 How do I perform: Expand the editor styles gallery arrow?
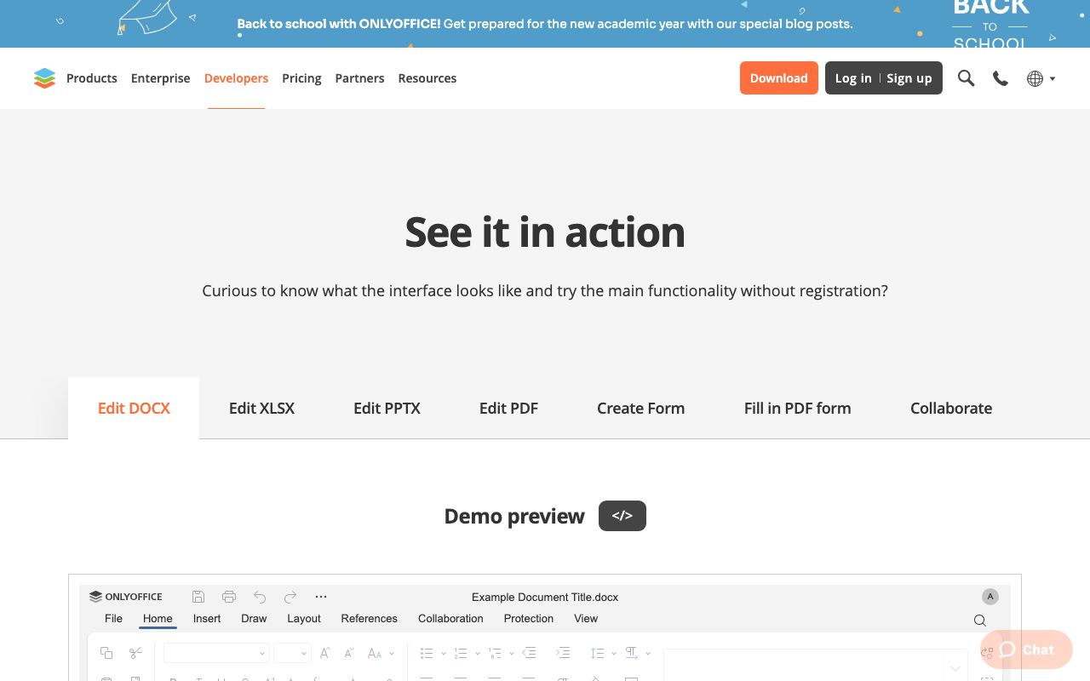955,667
